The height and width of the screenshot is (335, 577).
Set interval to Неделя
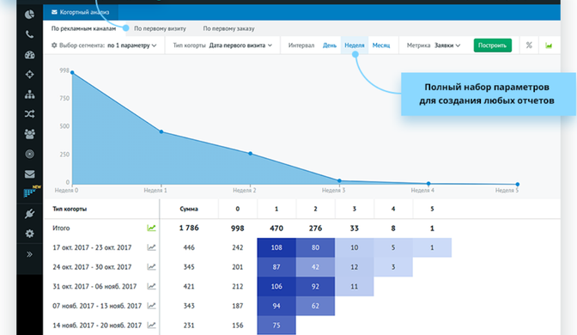coord(355,46)
